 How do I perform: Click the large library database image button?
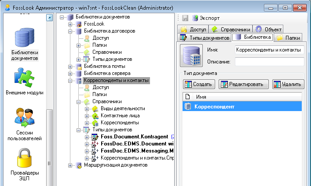[191, 56]
